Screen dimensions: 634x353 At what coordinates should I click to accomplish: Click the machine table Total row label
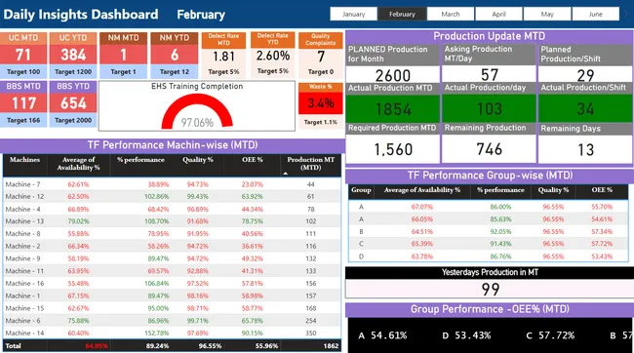pyautogui.click(x=13, y=346)
